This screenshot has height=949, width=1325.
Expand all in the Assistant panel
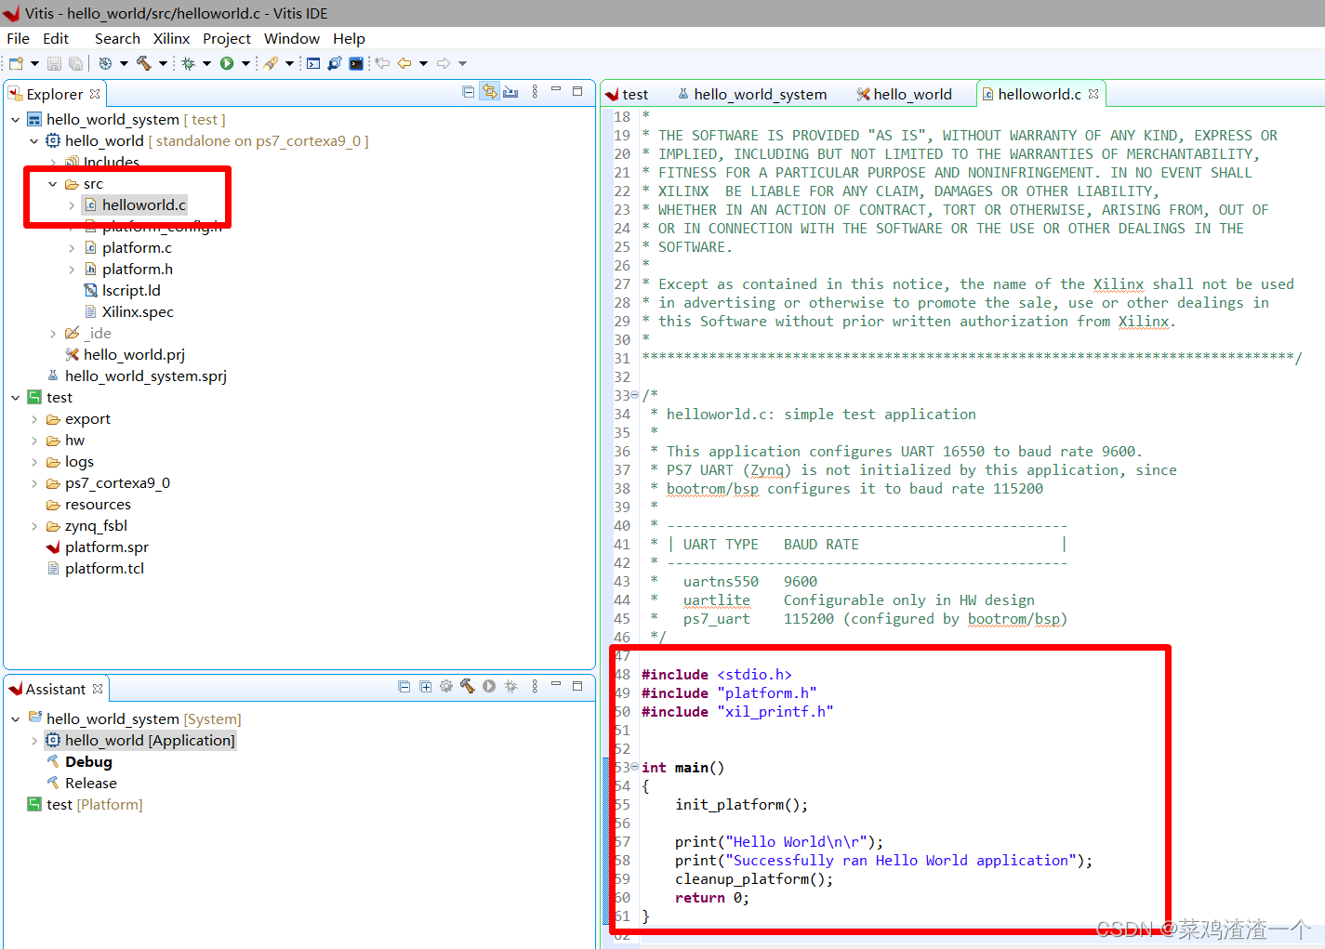425,686
